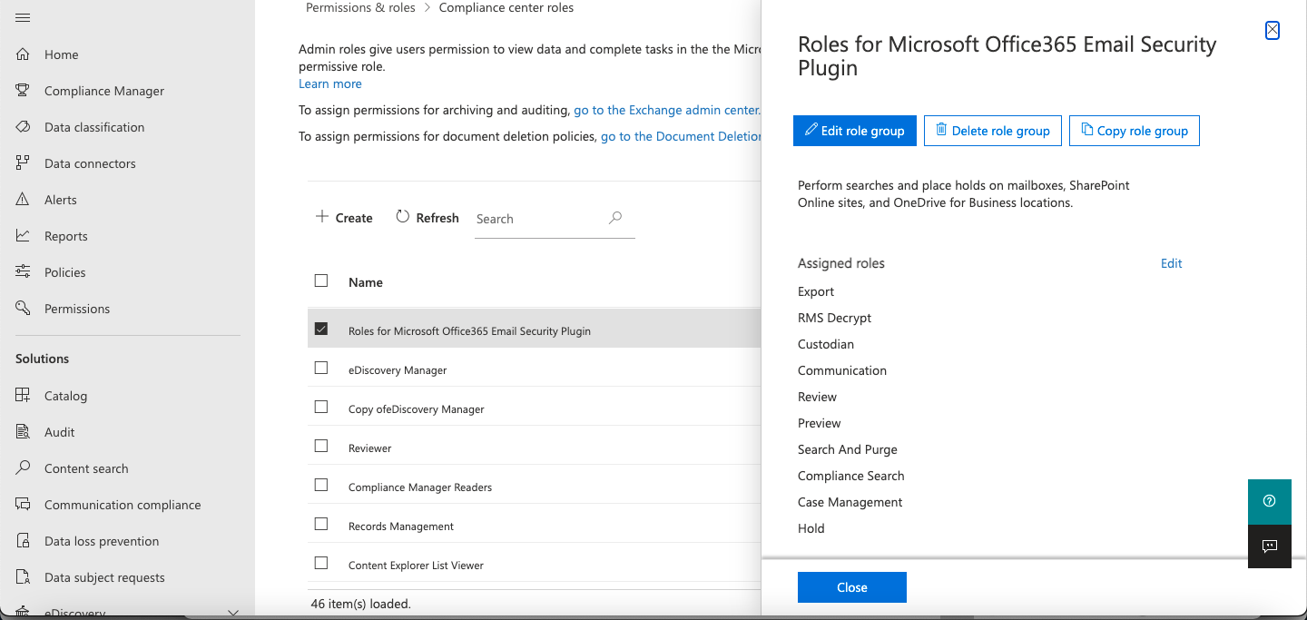
Task: Click the Refresh circular arrow icon
Action: [x=403, y=217]
